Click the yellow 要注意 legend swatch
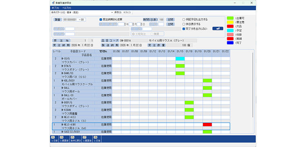 (x=230, y=22)
